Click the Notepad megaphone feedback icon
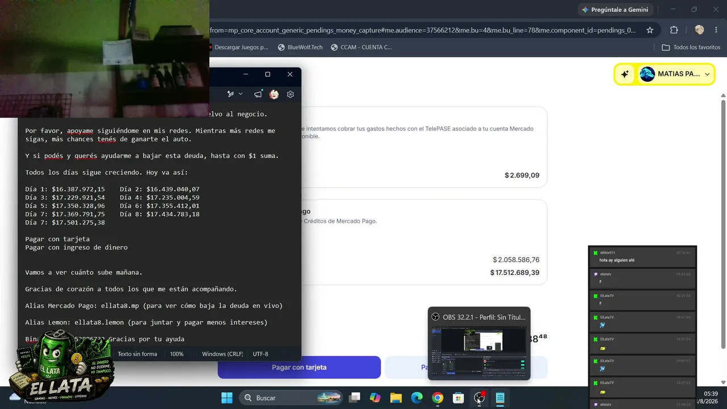 click(258, 94)
